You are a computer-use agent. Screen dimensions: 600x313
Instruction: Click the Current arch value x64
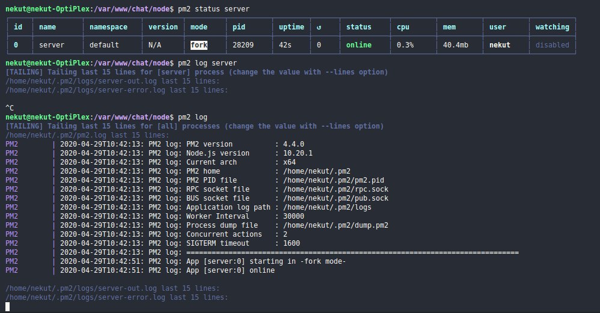coord(289,162)
